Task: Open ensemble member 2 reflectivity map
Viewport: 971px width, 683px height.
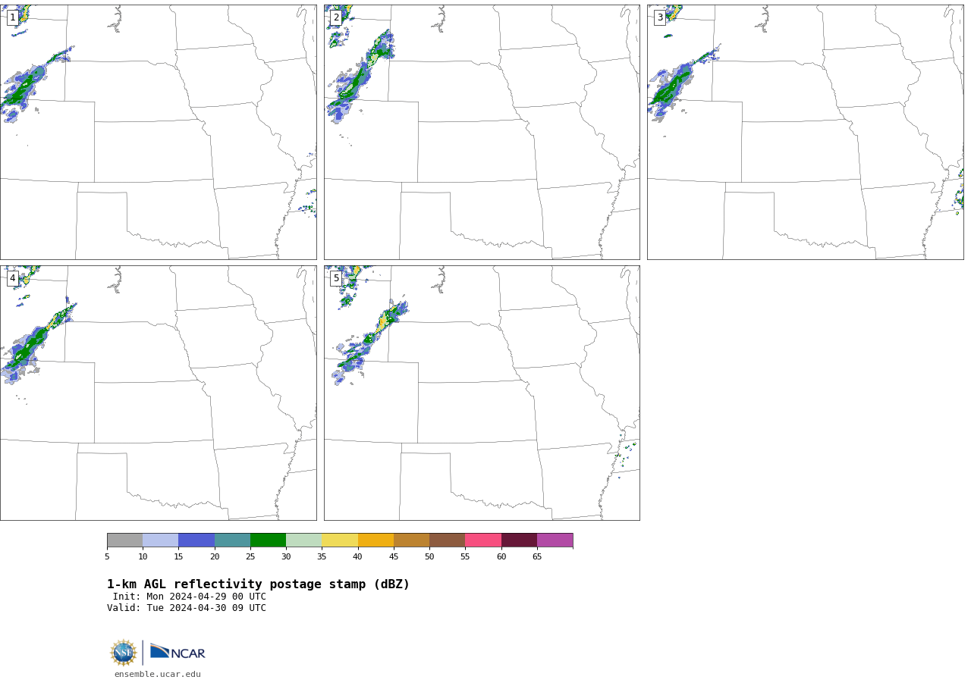Action: [x=482, y=132]
